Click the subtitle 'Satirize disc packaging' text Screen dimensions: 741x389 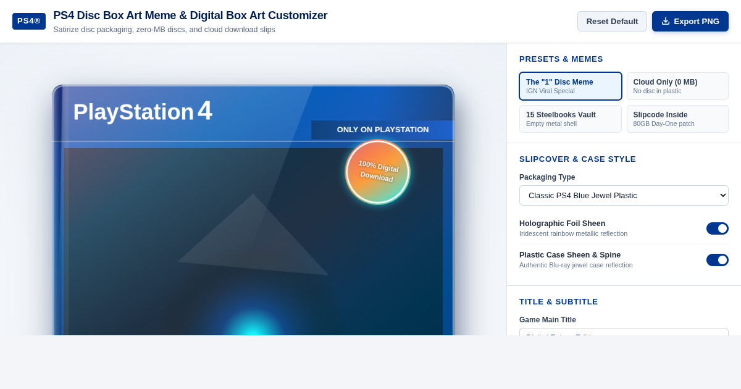(164, 30)
